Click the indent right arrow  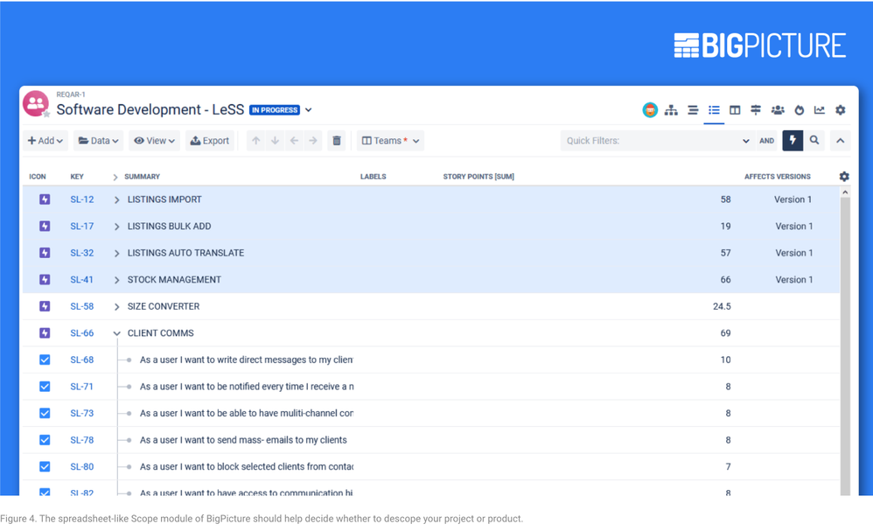coord(313,141)
